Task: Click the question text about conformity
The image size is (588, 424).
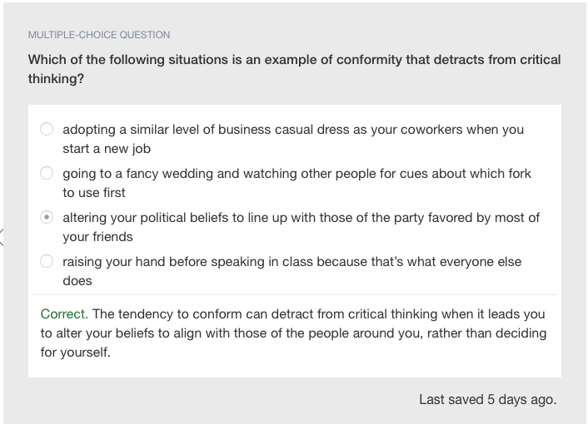Action: coord(294,69)
